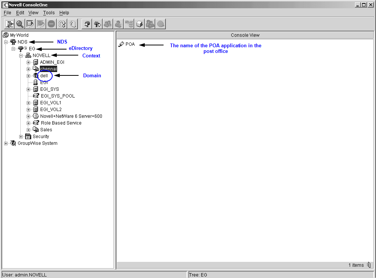The image size is (376, 278).
Task: Select the dell domain label
Action: point(44,76)
